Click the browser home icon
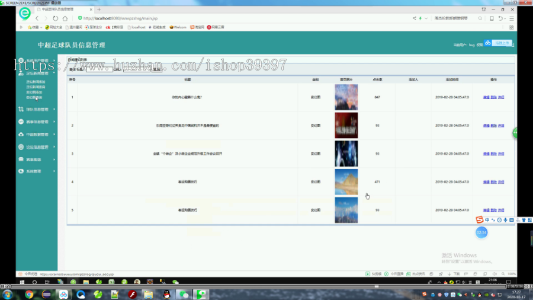Viewport: 533px width, 300px height. tap(65, 18)
